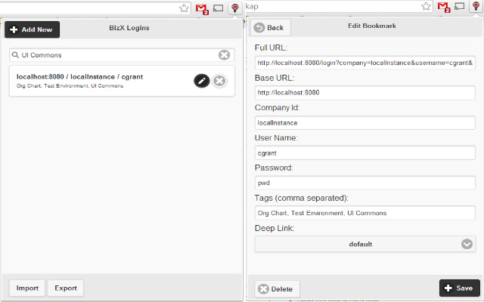Click the Deep Link label
The image size is (484, 302).
pyautogui.click(x=275, y=228)
